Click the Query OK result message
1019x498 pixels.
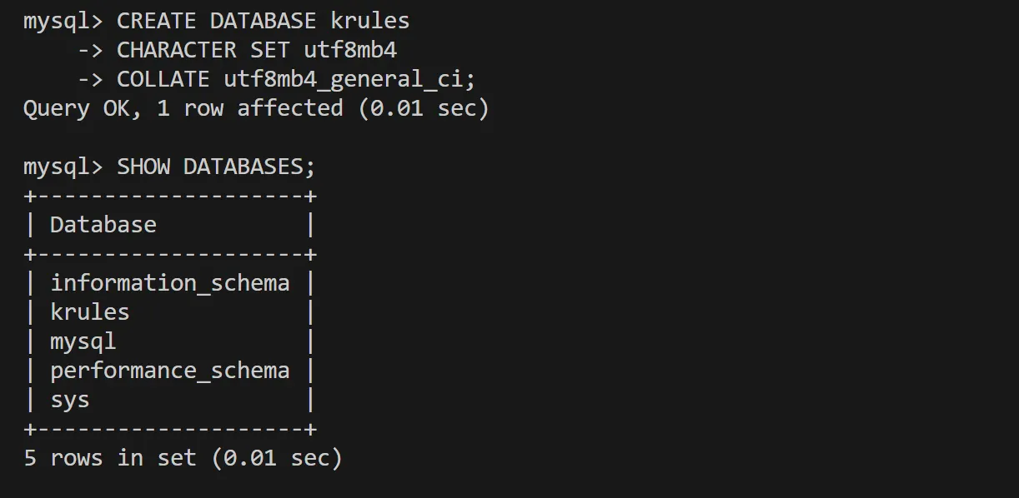76,108
